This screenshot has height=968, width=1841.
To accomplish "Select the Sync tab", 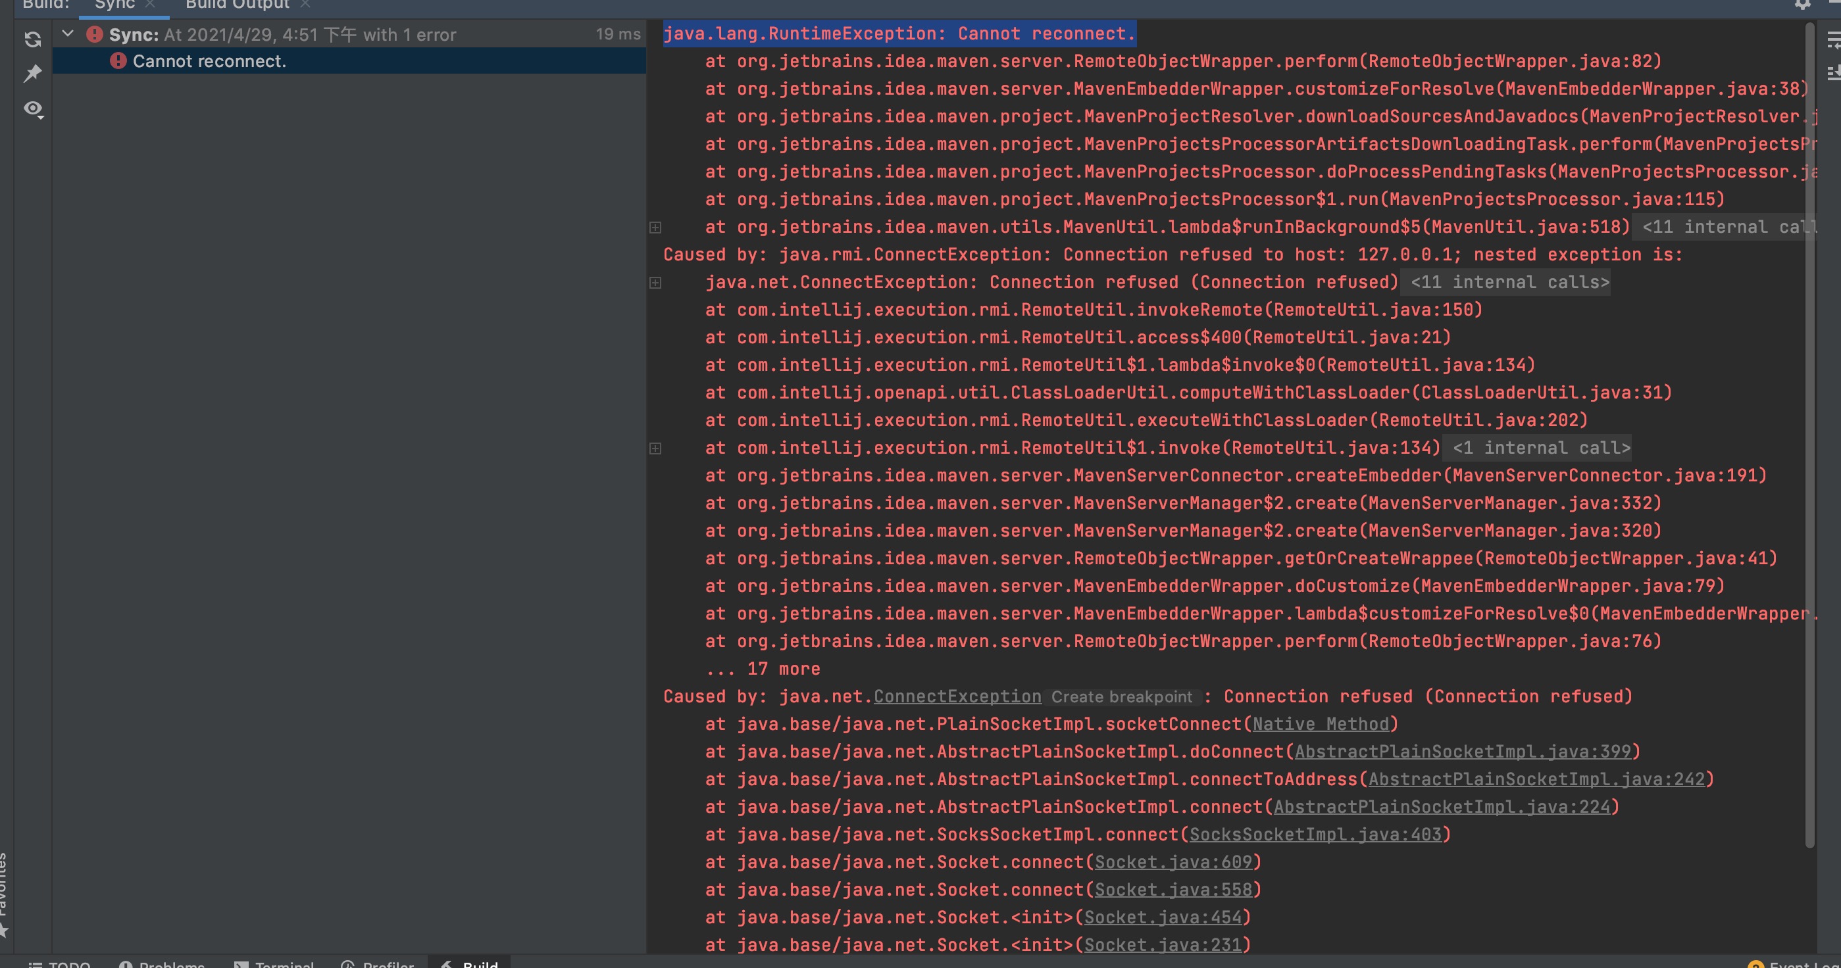I will (114, 5).
